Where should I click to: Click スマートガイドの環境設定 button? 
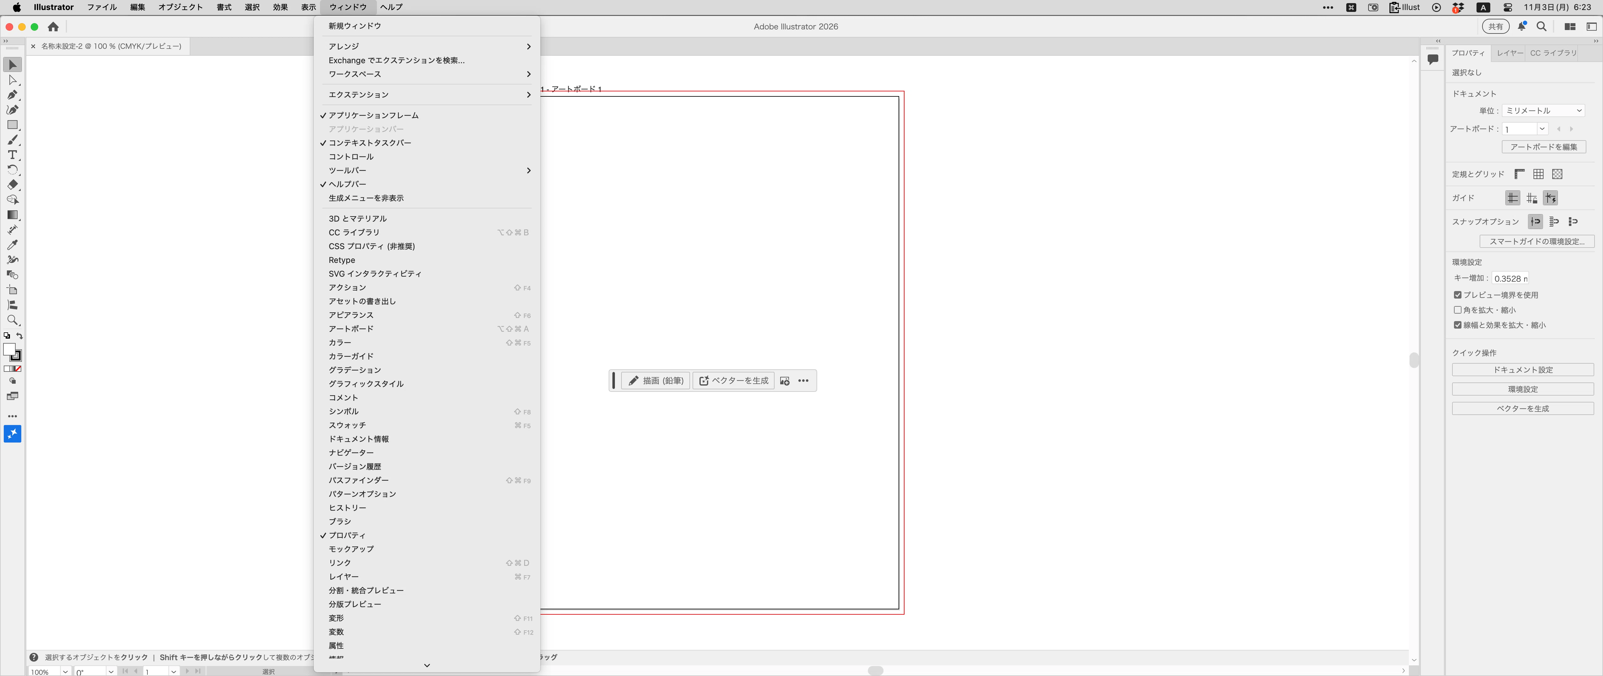[x=1536, y=241]
